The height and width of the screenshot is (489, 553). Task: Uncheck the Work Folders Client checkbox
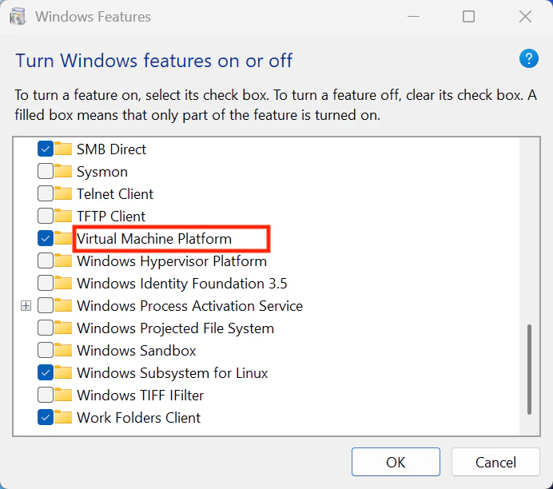[x=46, y=417]
